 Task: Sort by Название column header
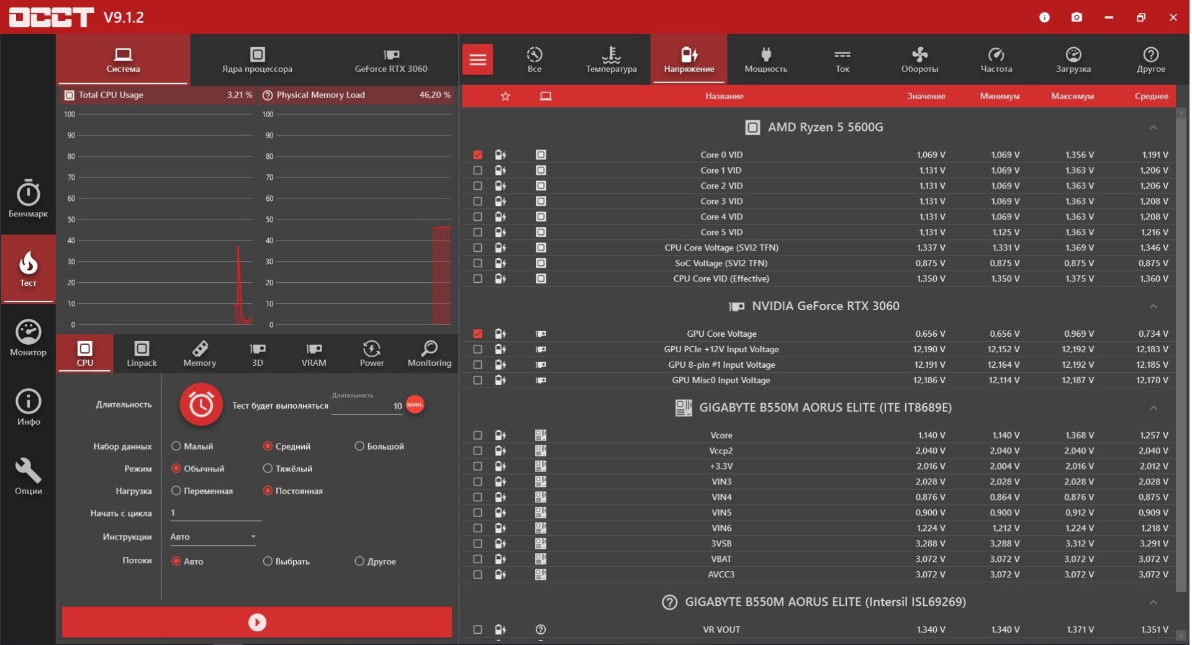pos(724,96)
